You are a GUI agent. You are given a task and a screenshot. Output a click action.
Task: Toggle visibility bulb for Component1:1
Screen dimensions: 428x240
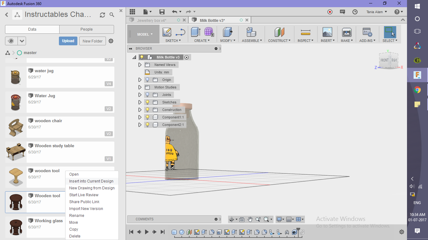147,117
